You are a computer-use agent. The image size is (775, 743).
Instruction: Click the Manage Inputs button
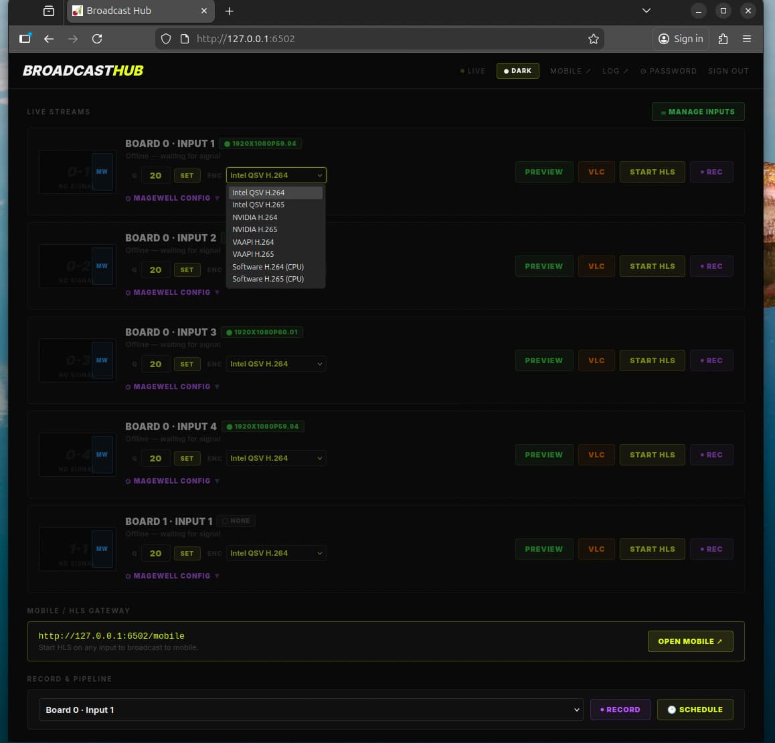click(697, 112)
